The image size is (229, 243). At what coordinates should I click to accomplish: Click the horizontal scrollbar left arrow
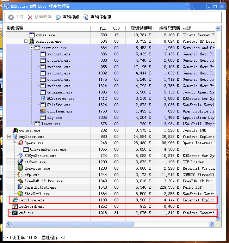coord(8,224)
